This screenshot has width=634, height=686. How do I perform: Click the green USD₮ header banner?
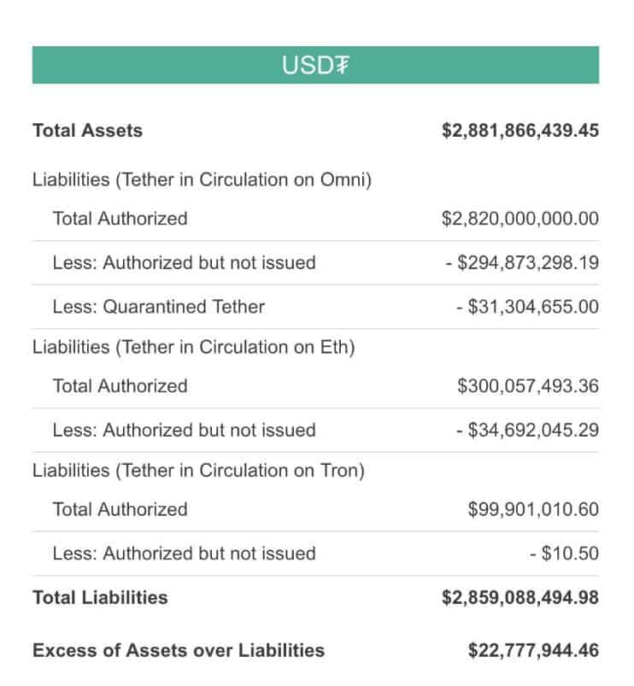point(315,65)
